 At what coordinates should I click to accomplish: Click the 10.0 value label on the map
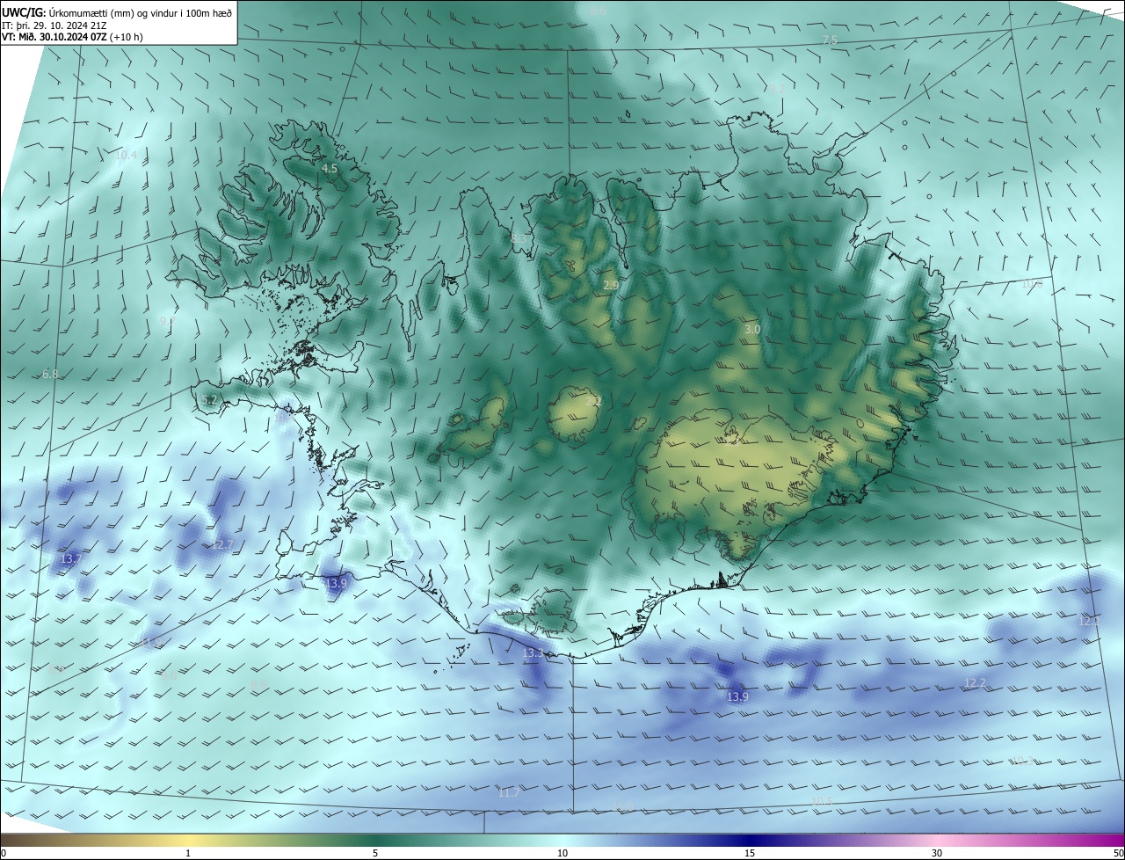click(1032, 284)
